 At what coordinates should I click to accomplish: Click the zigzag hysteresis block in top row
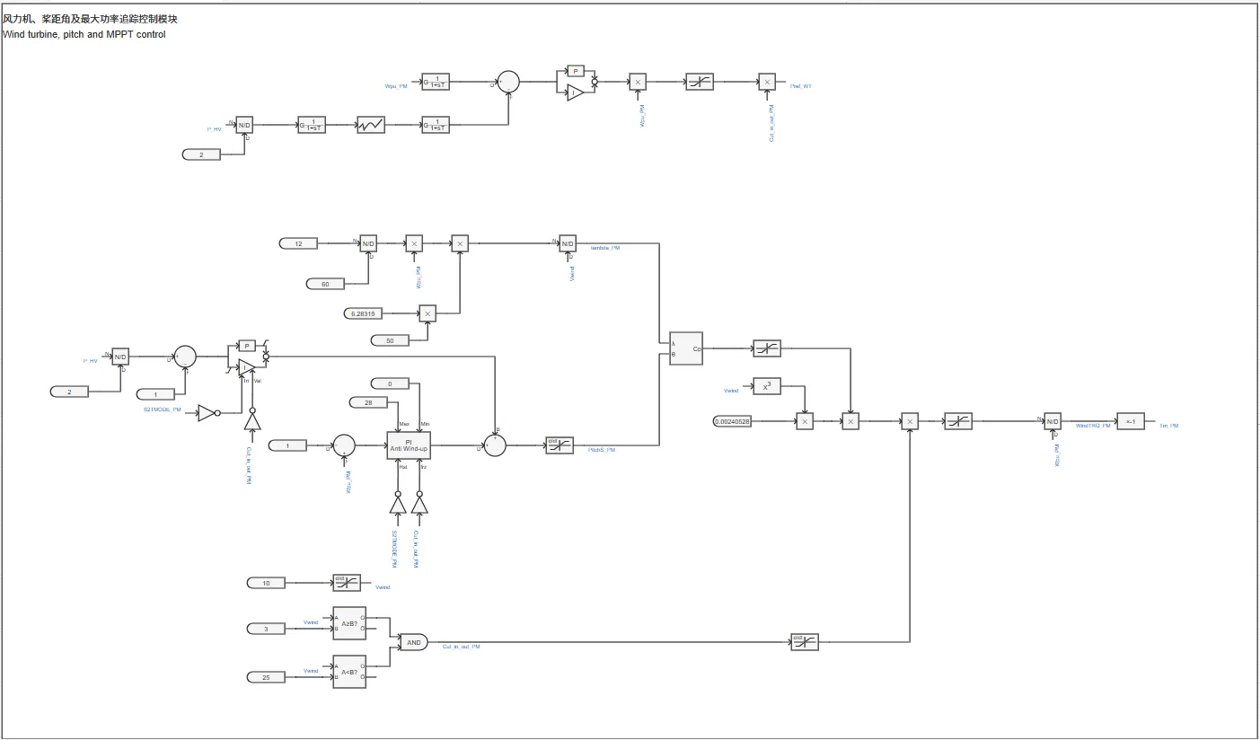point(370,126)
